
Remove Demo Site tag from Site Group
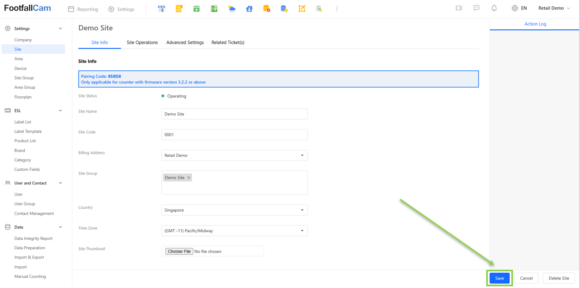click(x=189, y=178)
